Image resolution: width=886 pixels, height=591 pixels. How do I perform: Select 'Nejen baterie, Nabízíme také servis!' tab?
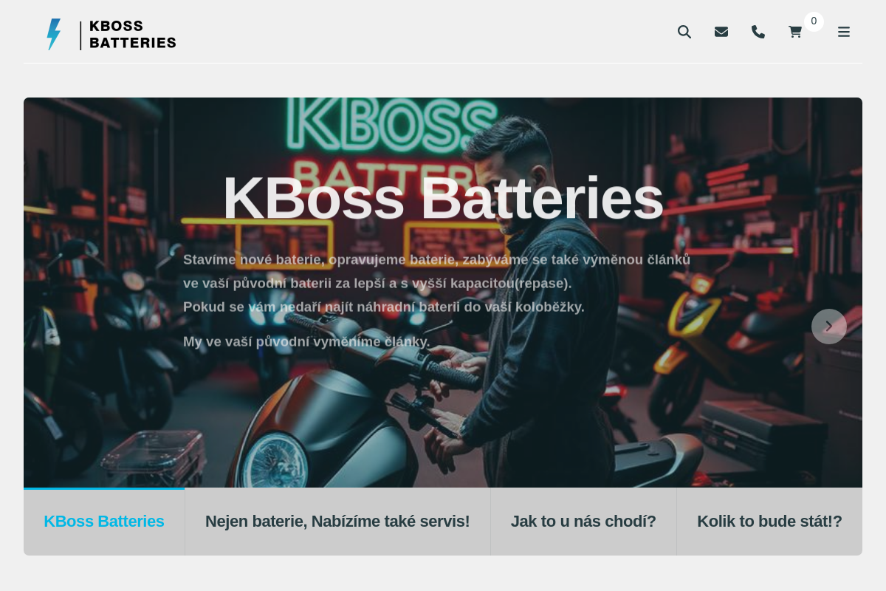pos(337,522)
